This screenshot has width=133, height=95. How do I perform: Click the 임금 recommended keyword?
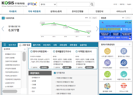(33, 91)
